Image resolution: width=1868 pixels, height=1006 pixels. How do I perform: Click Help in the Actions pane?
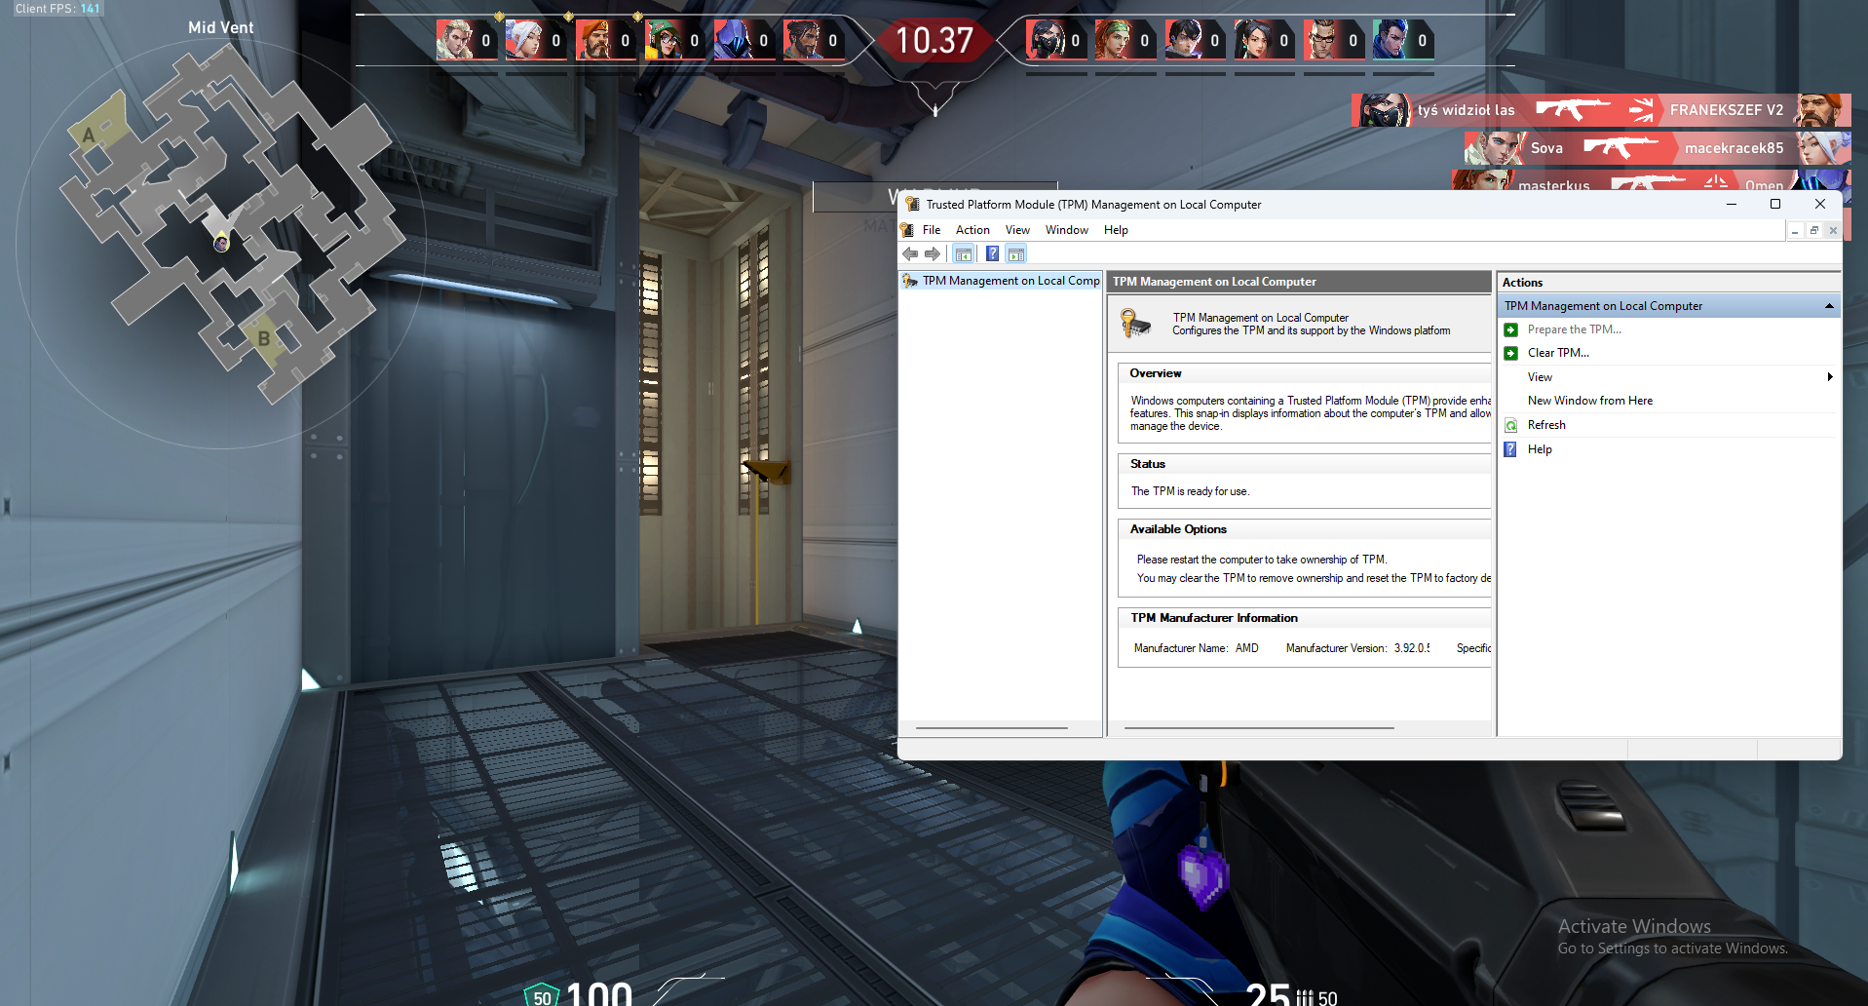1540,449
